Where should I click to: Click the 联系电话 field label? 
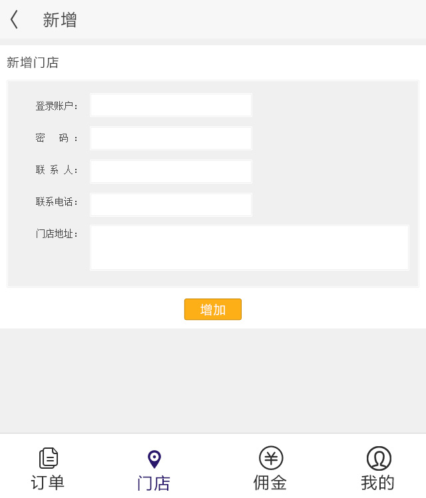pos(57,201)
